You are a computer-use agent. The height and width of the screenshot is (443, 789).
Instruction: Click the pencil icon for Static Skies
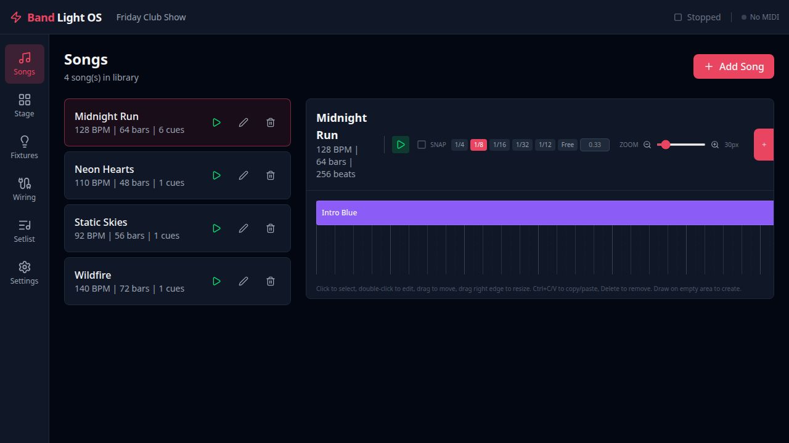click(x=243, y=228)
